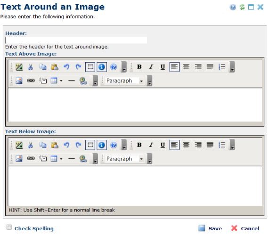Click Cut icon in Text Above Image toolbar

pos(31,67)
